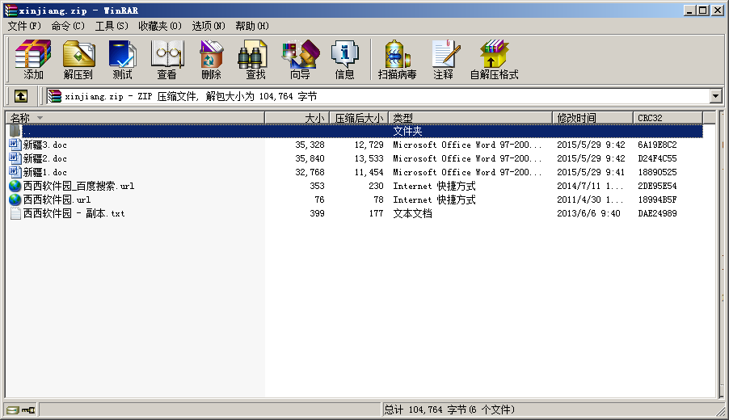Open the 注释 (Comment) tool

(443, 60)
